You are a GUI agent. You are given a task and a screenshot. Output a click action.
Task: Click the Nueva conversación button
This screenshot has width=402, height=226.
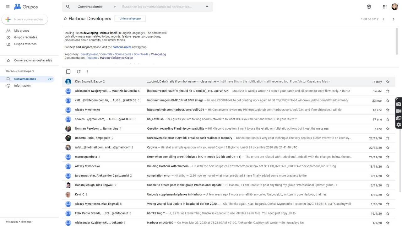pyautogui.click(x=25, y=19)
